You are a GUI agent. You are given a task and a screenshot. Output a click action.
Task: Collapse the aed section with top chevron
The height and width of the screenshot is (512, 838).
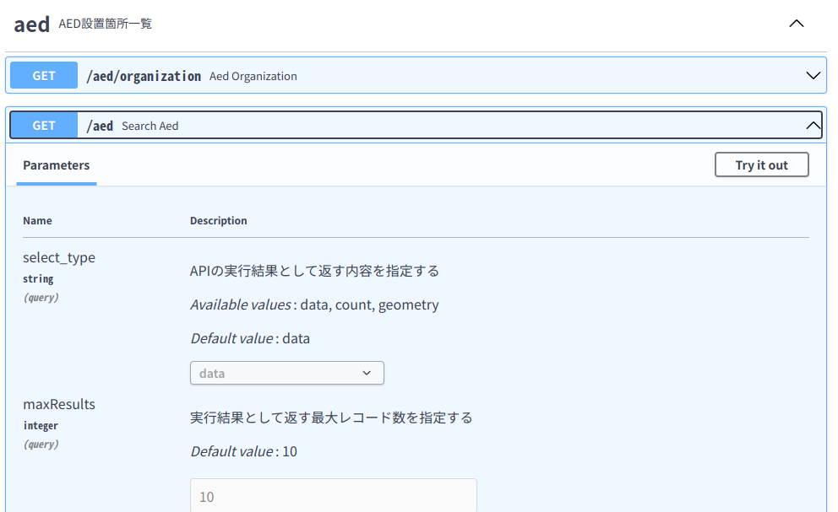[796, 24]
